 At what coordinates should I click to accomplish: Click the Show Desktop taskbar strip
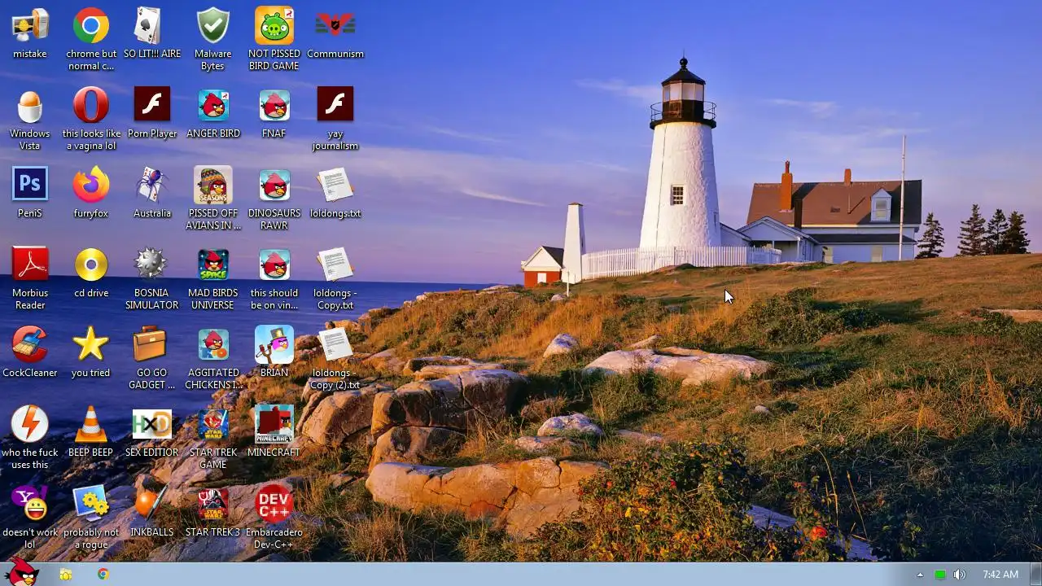pyautogui.click(x=1036, y=575)
